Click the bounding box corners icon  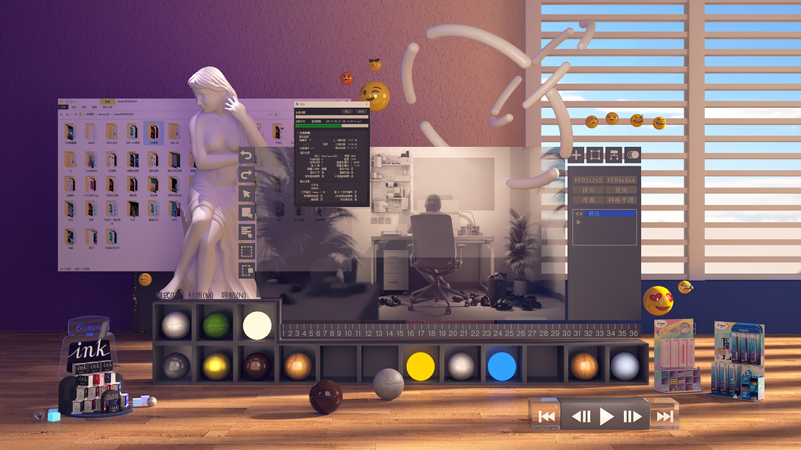click(595, 154)
